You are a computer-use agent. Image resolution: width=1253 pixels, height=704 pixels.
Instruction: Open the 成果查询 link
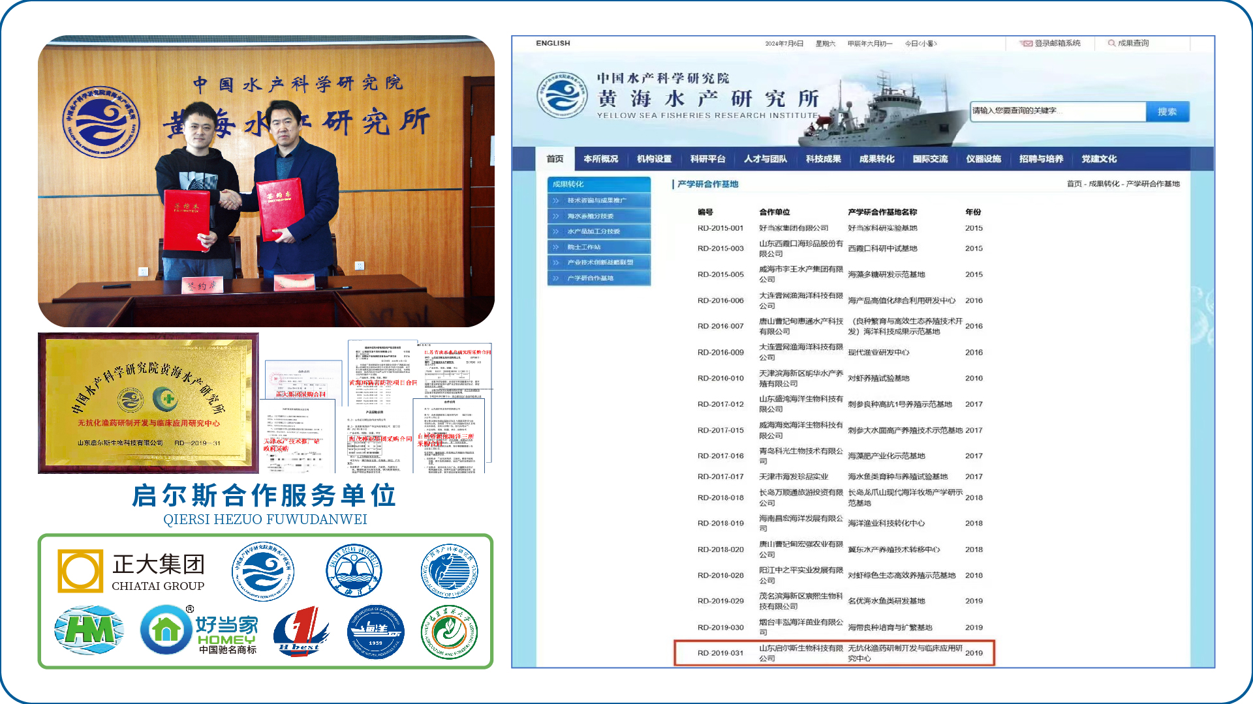pos(1134,44)
